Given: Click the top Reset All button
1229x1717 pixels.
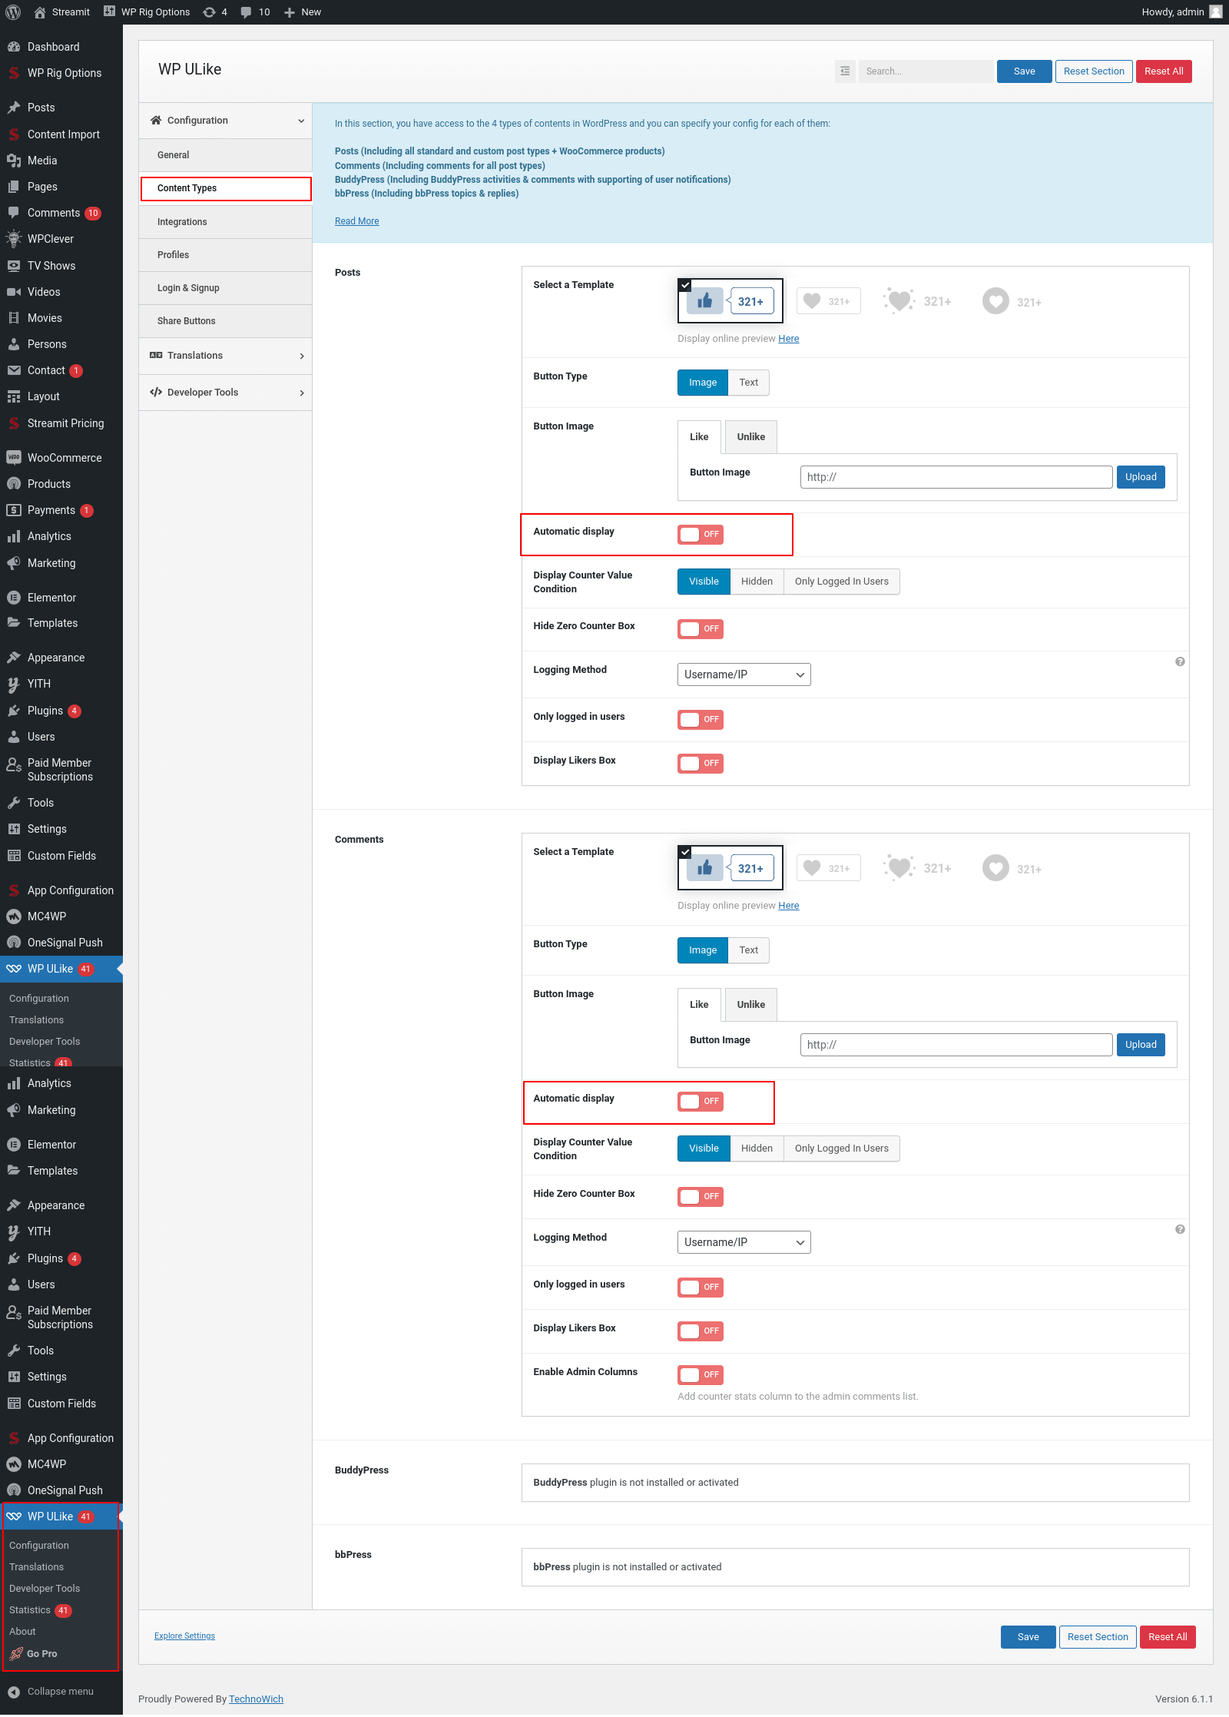Looking at the screenshot, I should (1163, 71).
